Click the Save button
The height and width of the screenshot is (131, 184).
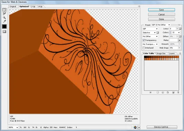click(x=161, y=10)
